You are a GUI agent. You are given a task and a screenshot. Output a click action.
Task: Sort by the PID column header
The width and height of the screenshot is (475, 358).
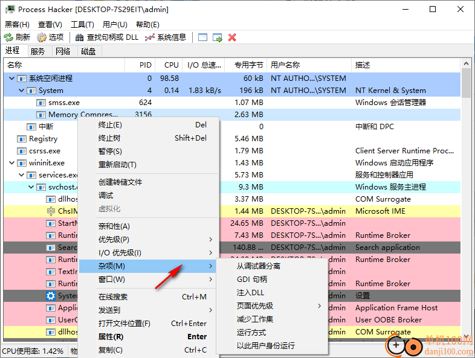point(140,65)
